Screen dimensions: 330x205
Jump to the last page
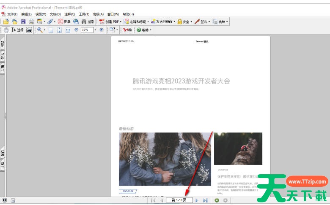pos(205,200)
